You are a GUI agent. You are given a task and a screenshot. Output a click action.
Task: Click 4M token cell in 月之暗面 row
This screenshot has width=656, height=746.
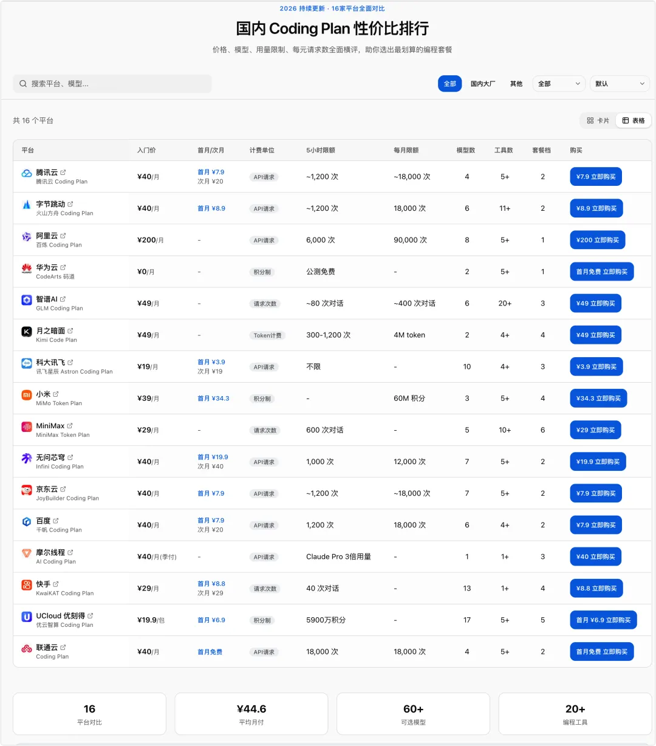pyautogui.click(x=409, y=335)
